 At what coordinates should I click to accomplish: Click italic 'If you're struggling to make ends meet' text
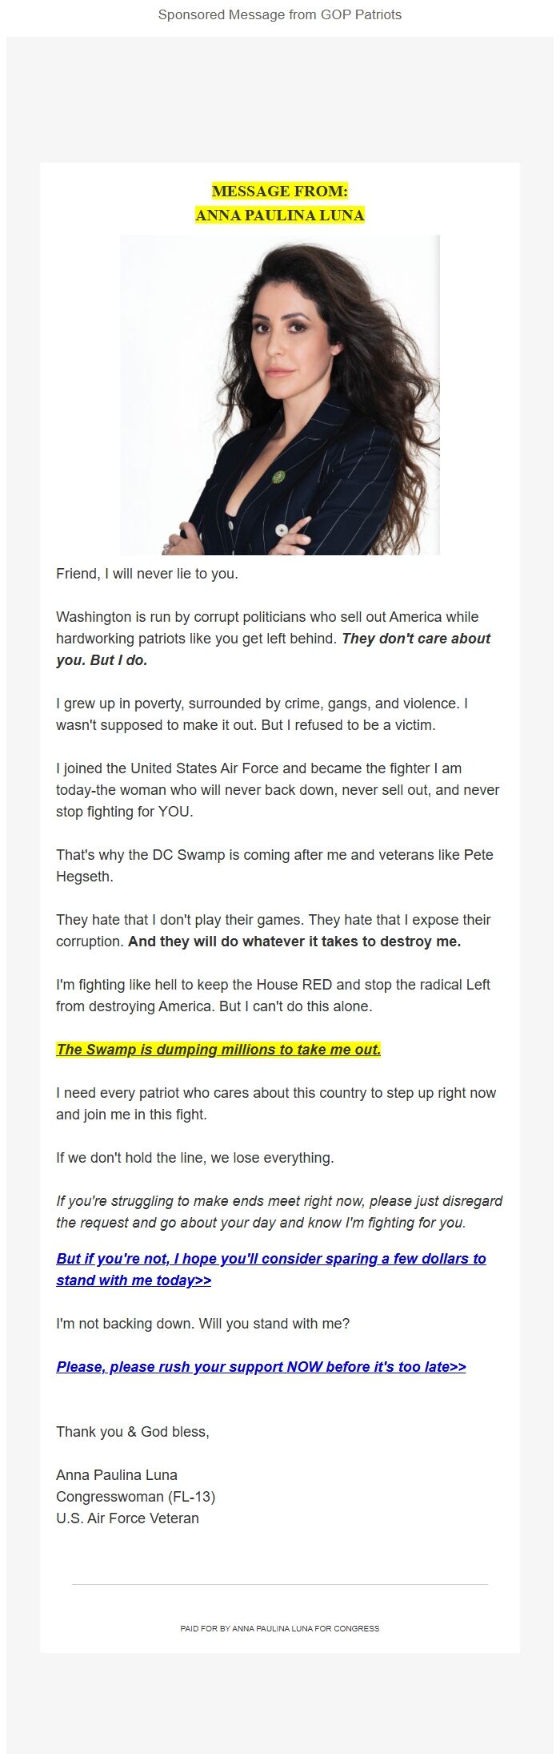click(279, 1212)
